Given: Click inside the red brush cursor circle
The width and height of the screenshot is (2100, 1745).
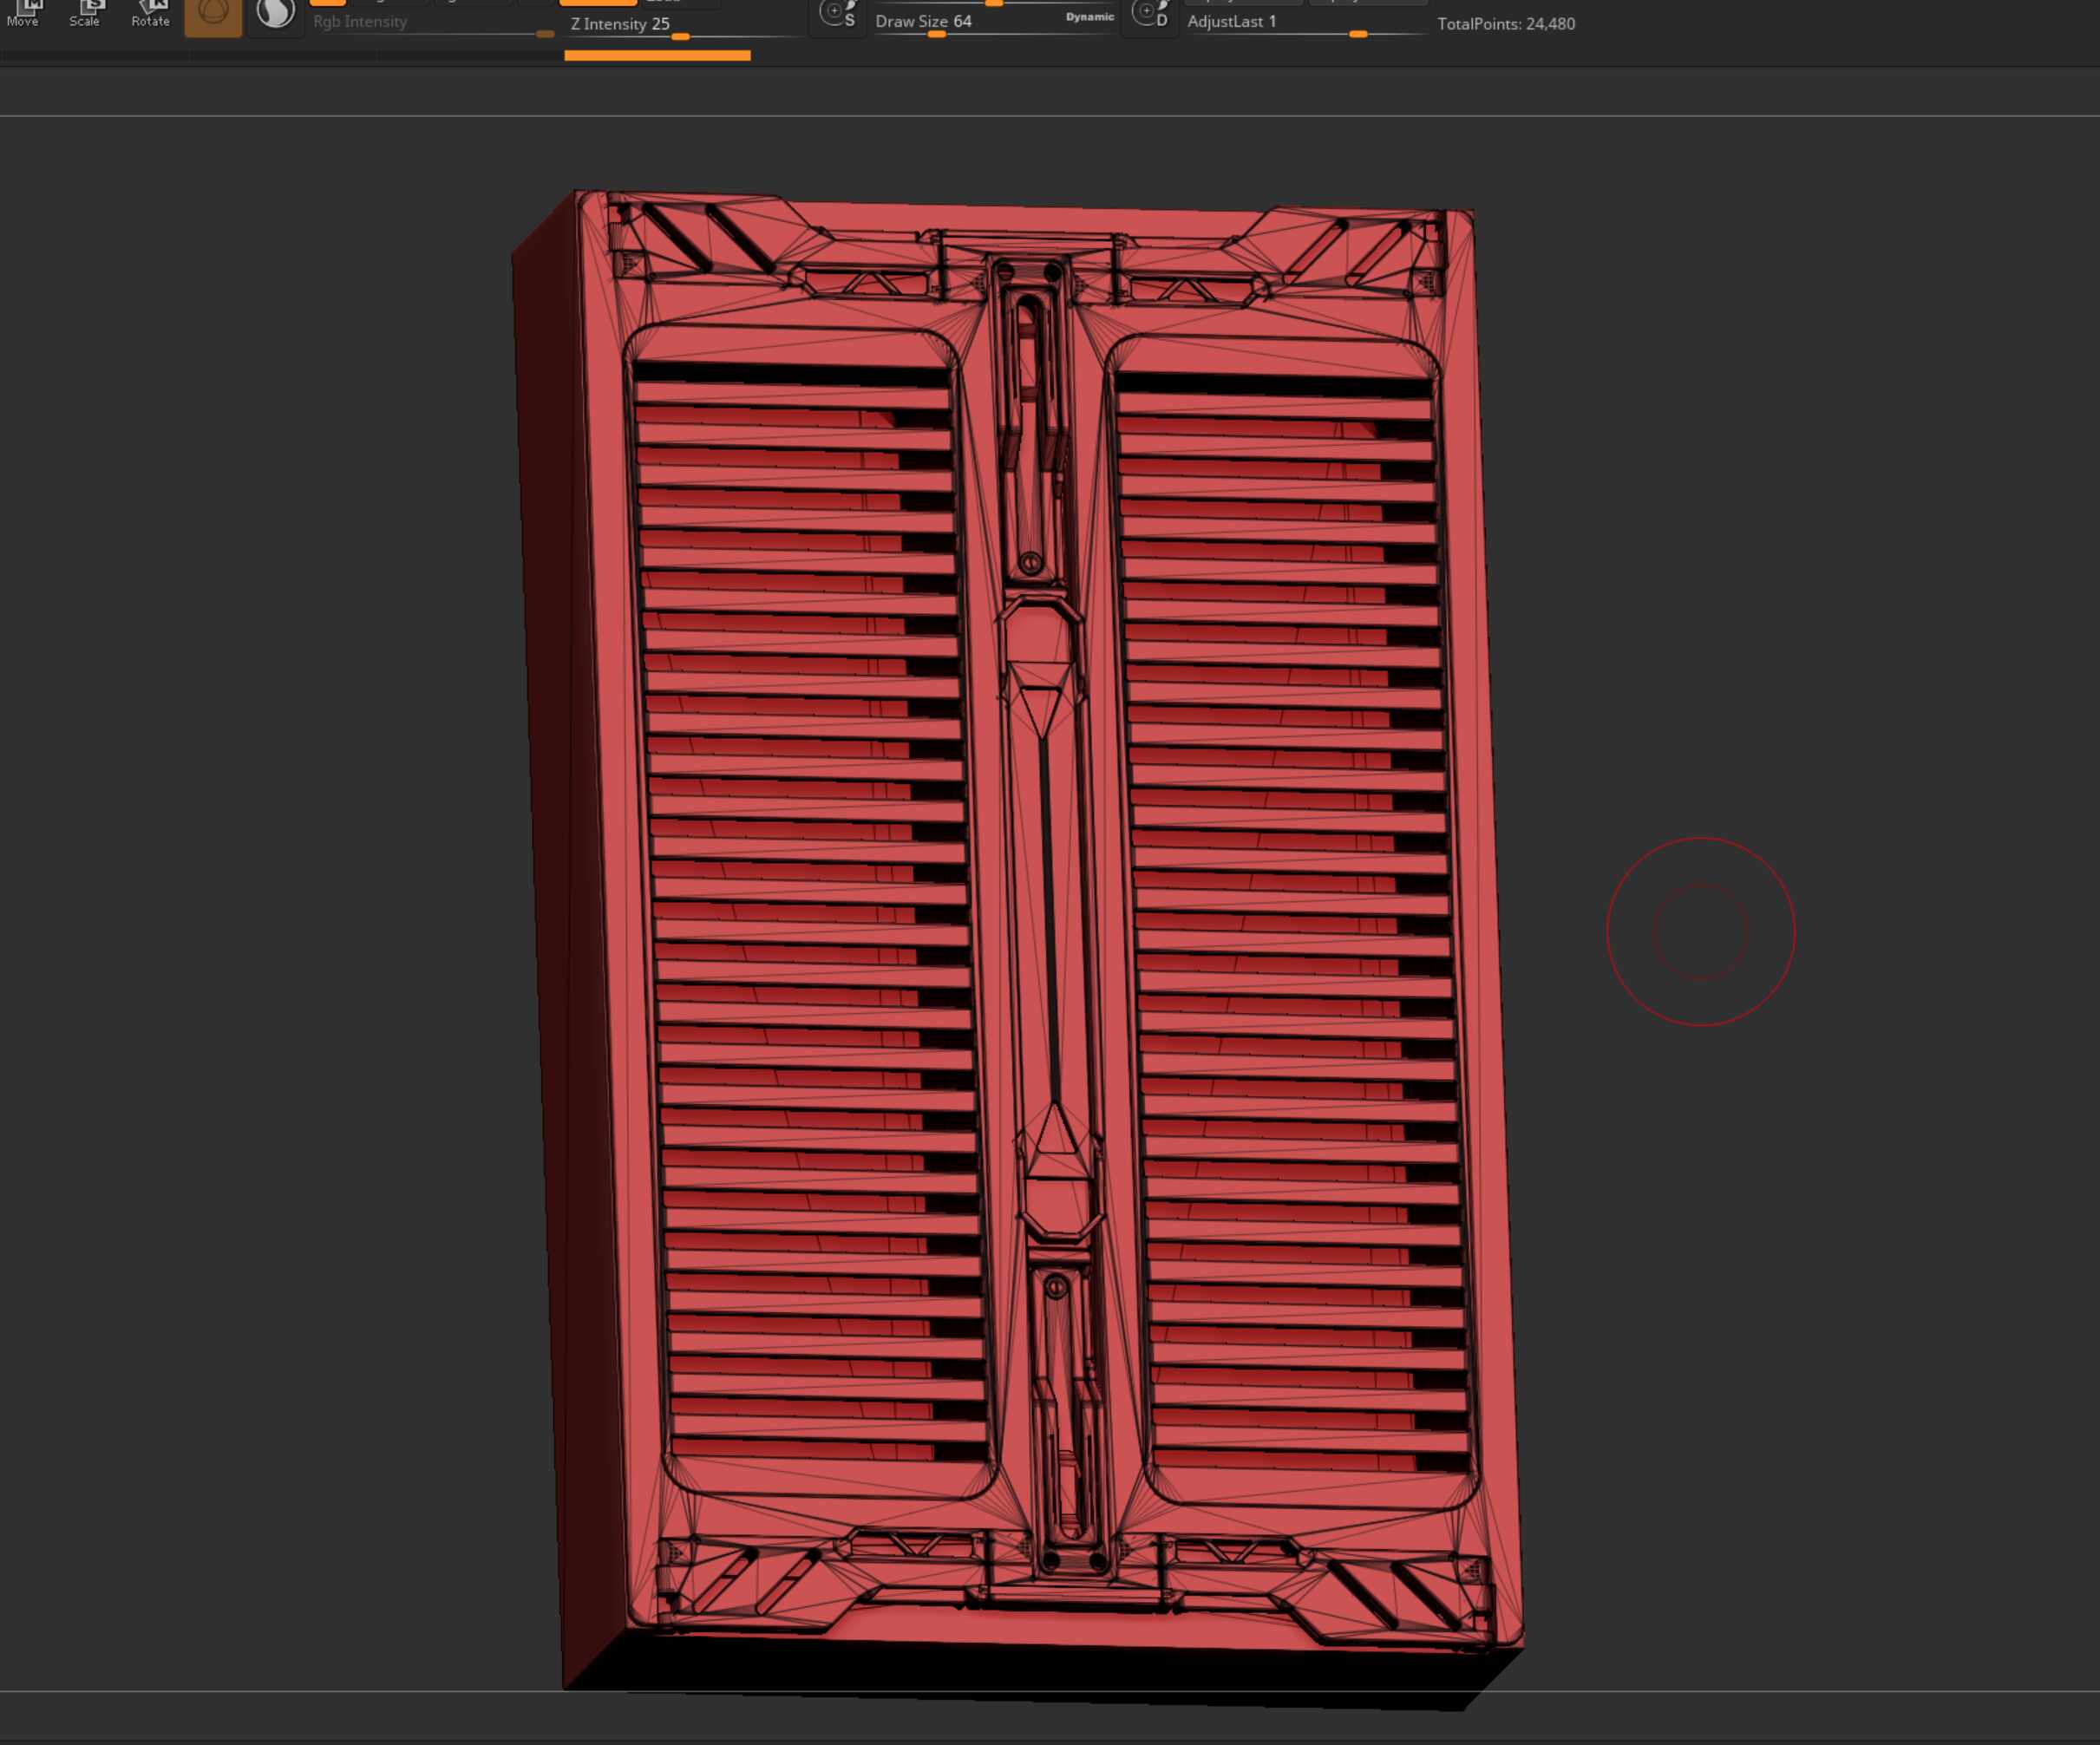Looking at the screenshot, I should [x=1700, y=931].
